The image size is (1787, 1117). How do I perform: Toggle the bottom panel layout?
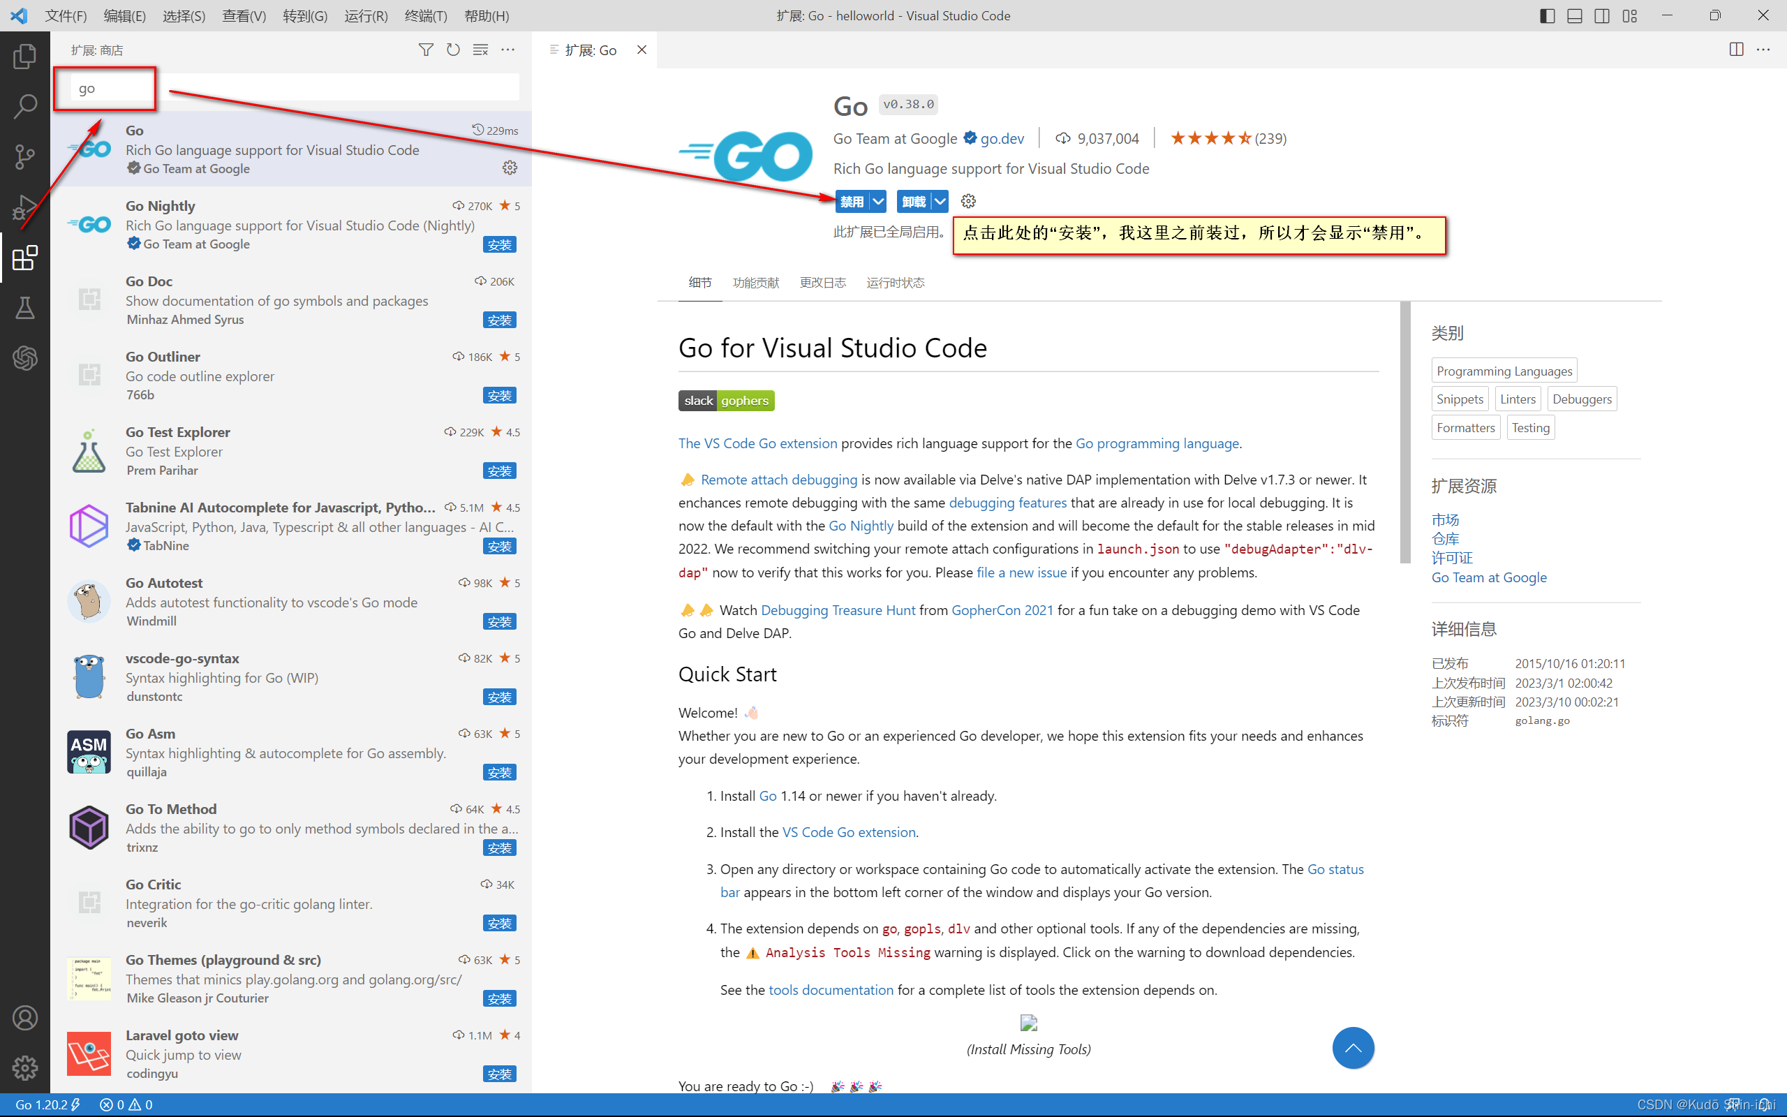point(1574,15)
